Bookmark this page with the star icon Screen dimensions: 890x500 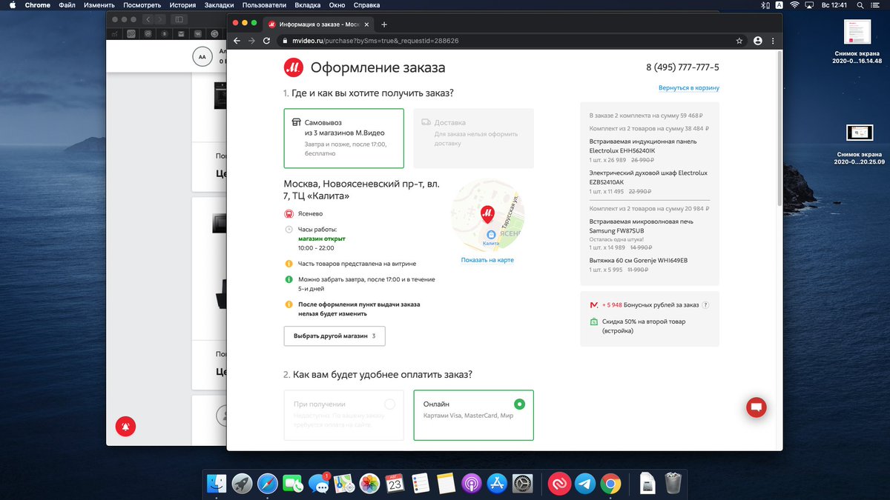[x=739, y=41]
